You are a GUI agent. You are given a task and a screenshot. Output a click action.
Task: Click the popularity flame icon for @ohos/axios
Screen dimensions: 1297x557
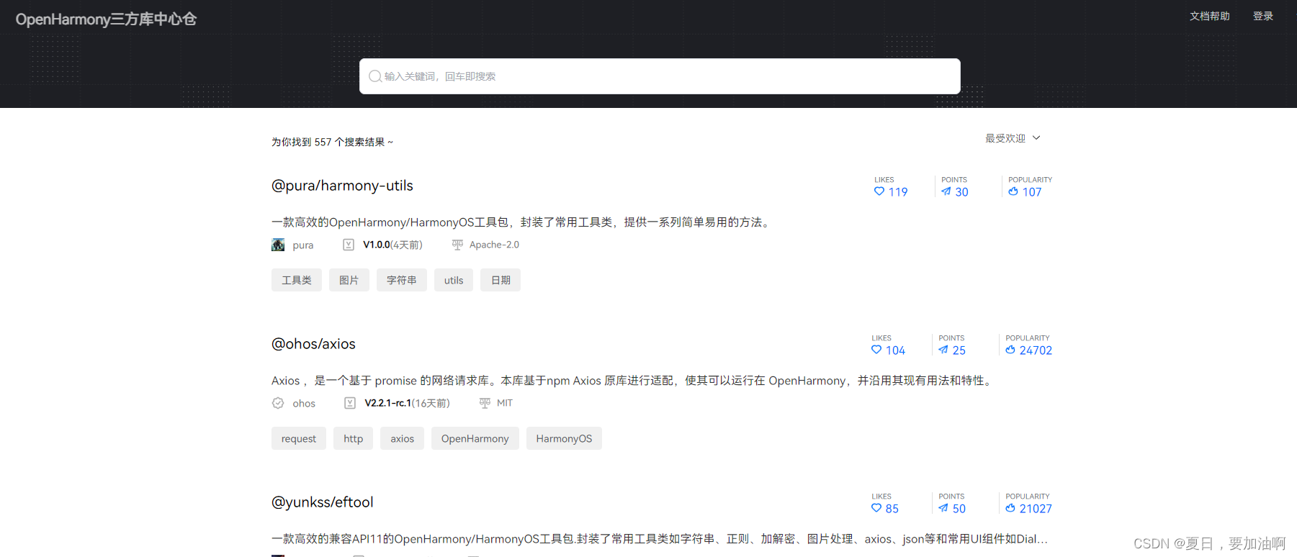pyautogui.click(x=1010, y=350)
